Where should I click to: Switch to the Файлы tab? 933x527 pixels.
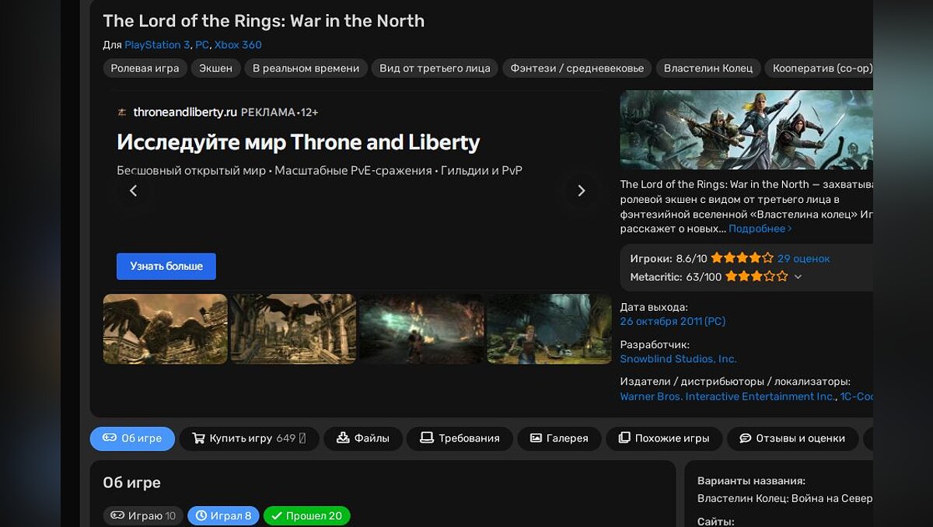pyautogui.click(x=363, y=438)
